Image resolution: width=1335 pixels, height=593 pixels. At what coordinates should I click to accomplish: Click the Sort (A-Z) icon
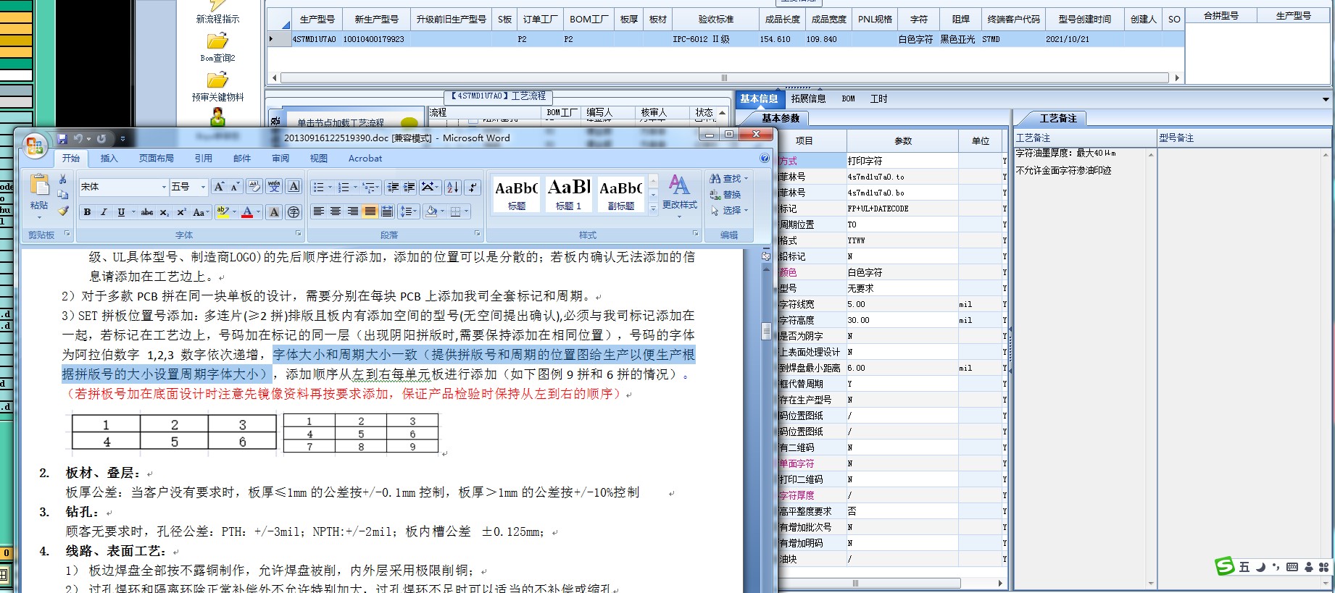[453, 188]
